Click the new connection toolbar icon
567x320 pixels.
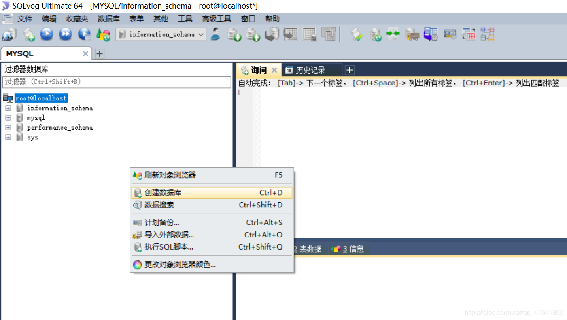pyautogui.click(x=9, y=34)
